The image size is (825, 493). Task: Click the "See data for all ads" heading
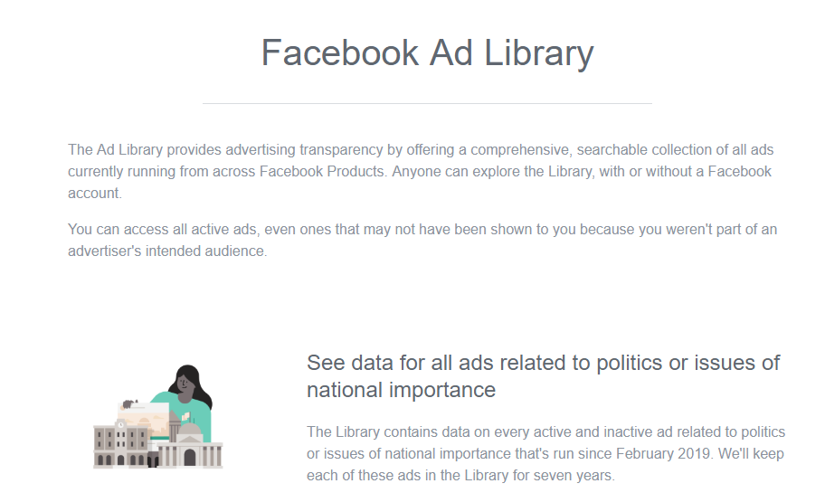click(x=543, y=363)
